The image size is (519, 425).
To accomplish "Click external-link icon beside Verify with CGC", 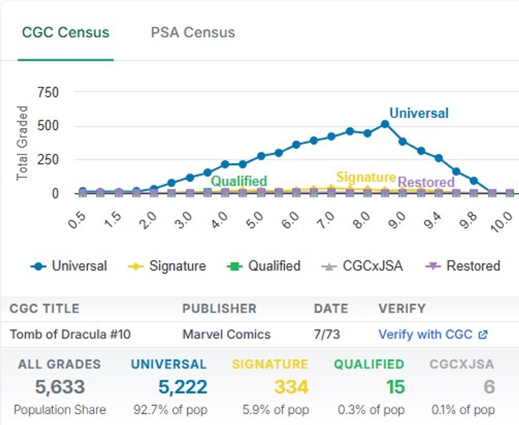I will pos(483,335).
